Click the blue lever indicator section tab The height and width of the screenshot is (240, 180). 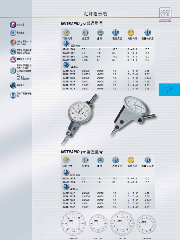[x=169, y=89]
